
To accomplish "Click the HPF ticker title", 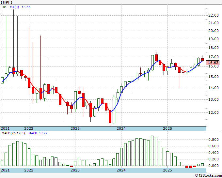I will click(x=7, y=2).
